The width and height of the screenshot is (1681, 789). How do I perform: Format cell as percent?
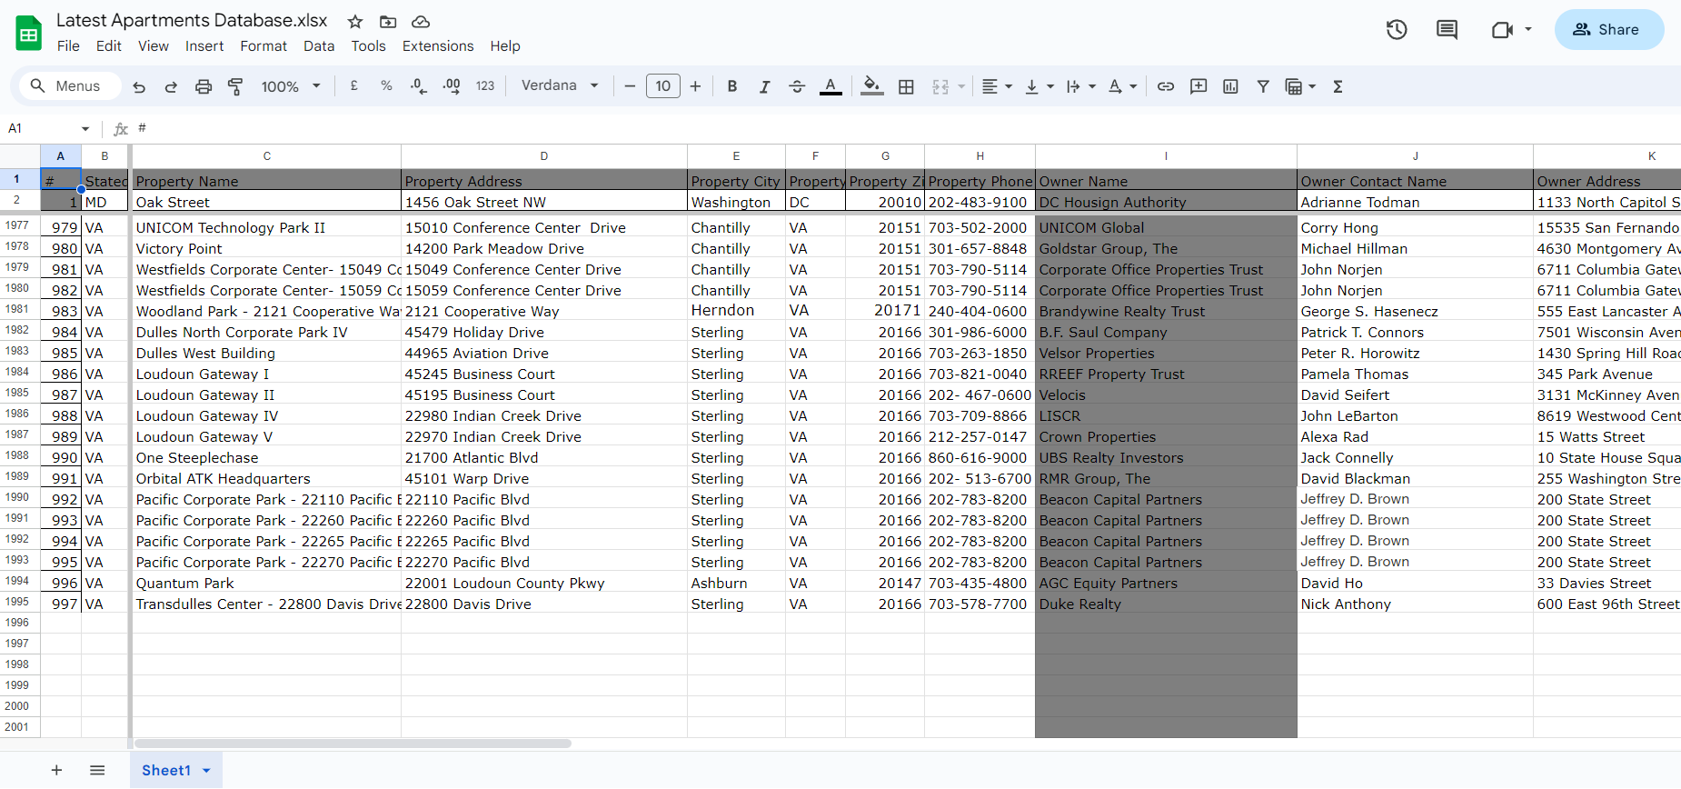pos(386,85)
